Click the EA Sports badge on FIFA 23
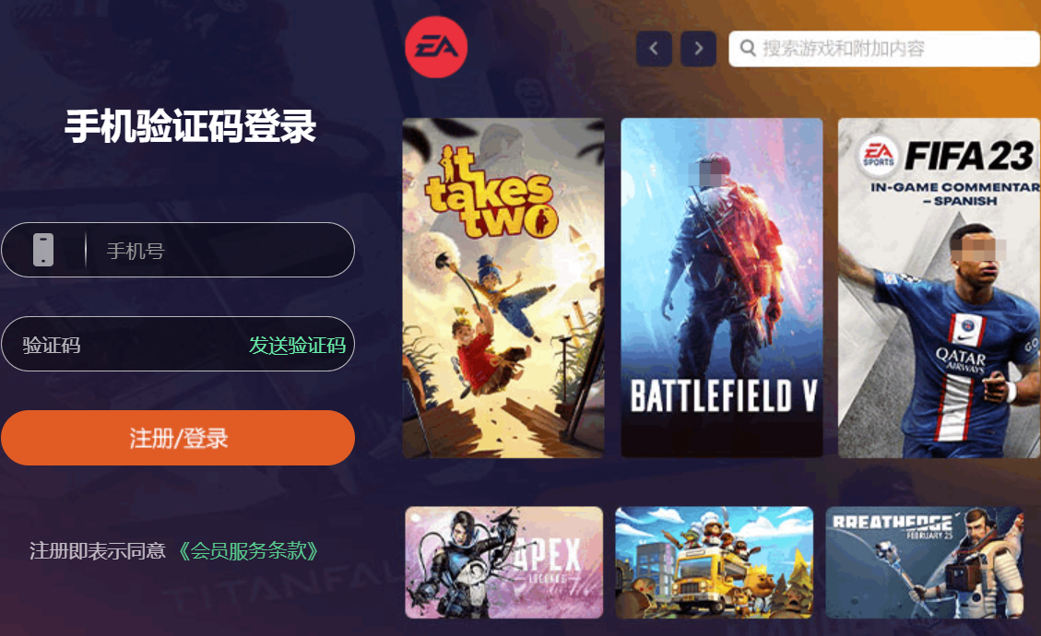This screenshot has height=636, width=1041. [x=879, y=156]
